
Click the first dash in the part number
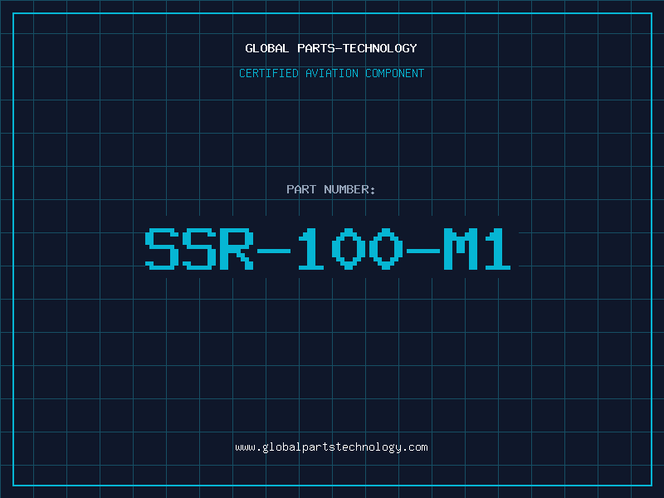pos(274,249)
